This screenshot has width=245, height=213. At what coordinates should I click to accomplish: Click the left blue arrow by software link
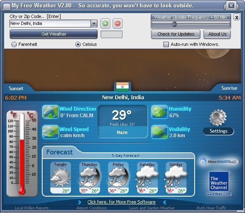pos(79,202)
